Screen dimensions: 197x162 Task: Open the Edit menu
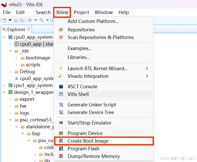coord(20,12)
